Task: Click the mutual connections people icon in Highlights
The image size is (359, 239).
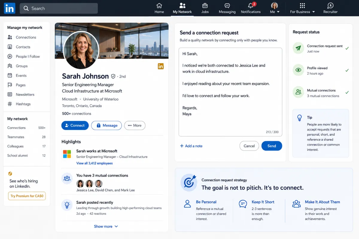Action: (67, 178)
